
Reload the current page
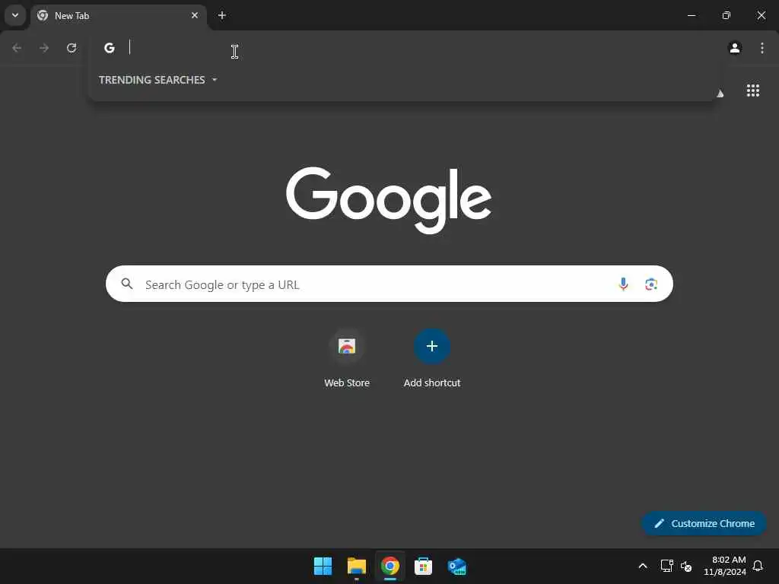click(x=72, y=48)
